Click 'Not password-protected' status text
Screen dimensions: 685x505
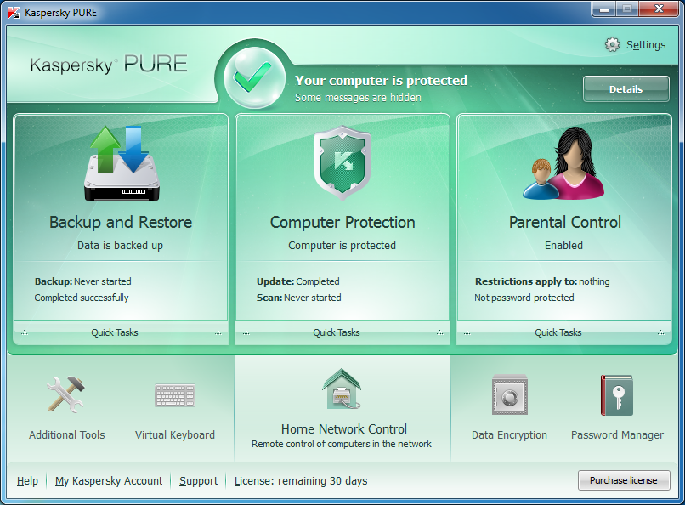524,298
